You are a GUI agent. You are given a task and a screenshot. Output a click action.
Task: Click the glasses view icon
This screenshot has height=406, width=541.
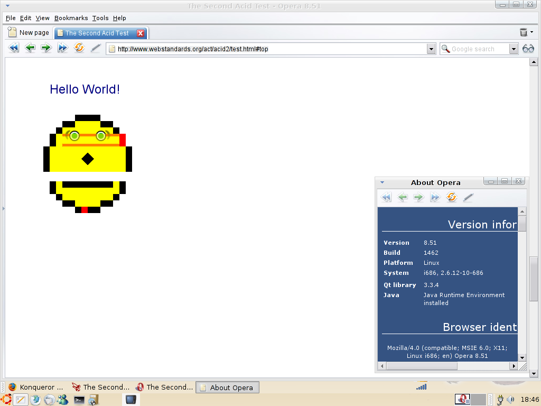(528, 49)
